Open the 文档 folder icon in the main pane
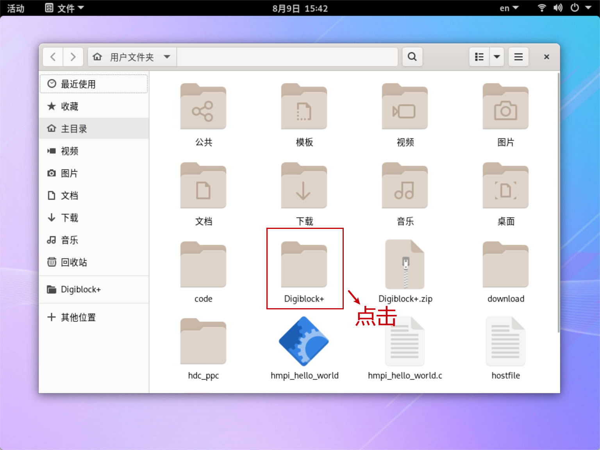This screenshot has height=450, width=600. [203, 186]
